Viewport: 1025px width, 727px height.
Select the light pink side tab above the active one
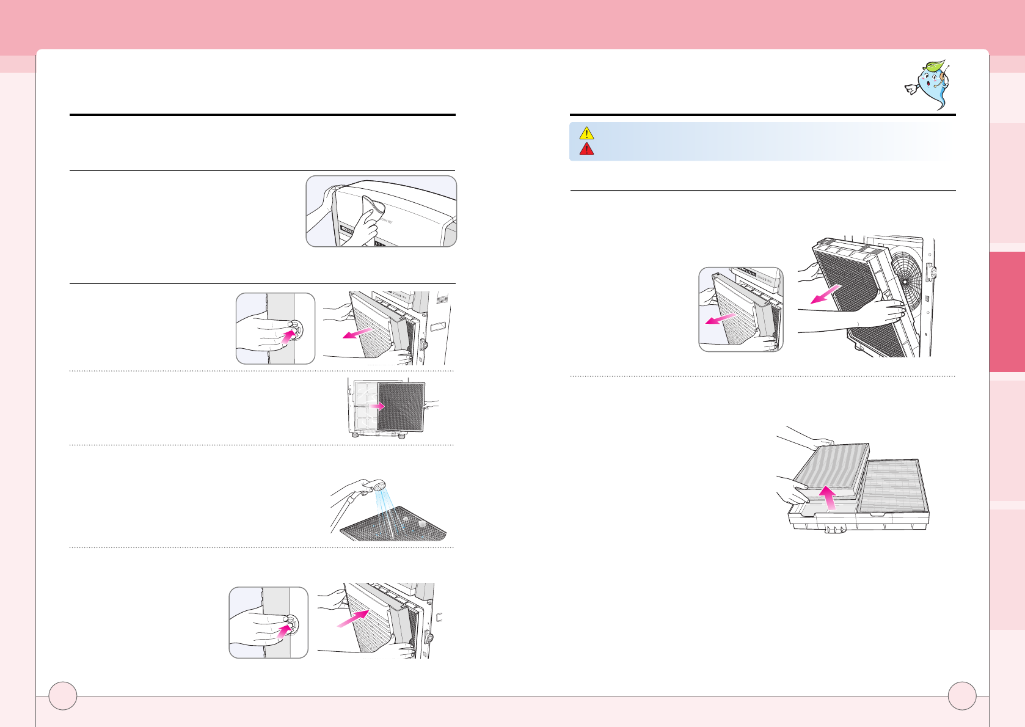click(1007, 182)
